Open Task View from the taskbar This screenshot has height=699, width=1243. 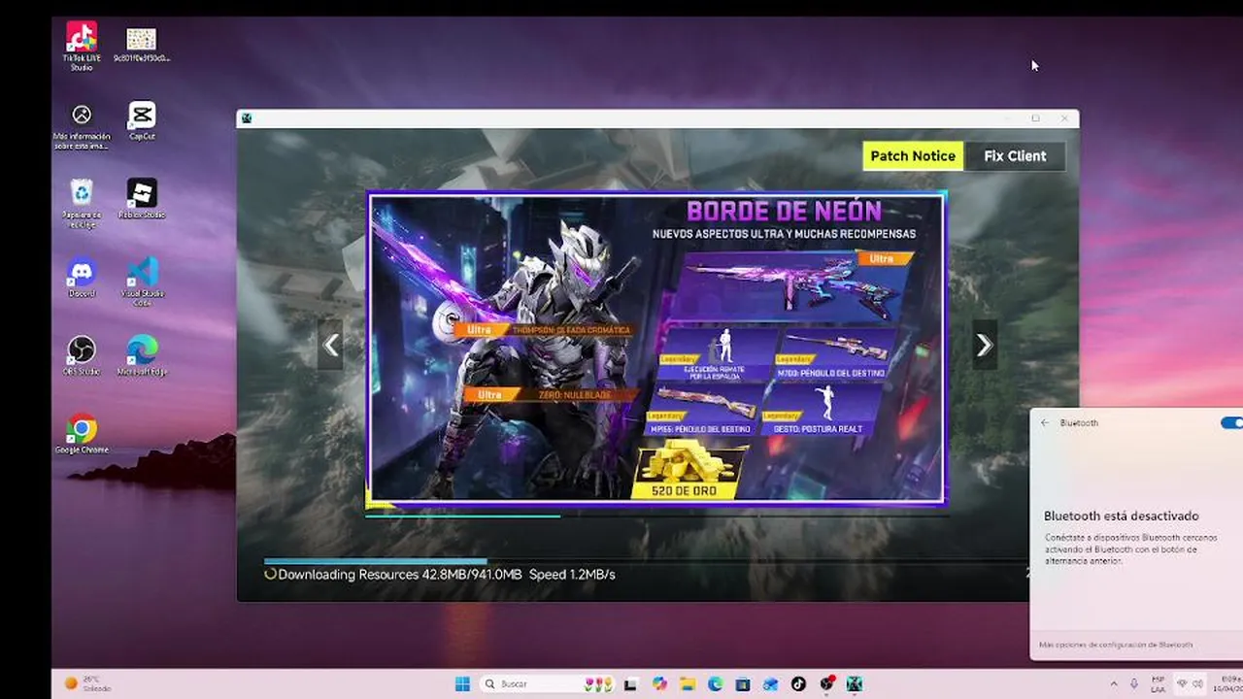[x=630, y=683]
